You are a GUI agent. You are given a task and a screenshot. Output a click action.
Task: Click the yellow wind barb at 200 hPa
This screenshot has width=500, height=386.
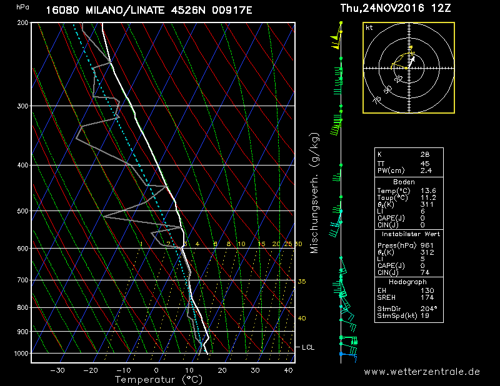339,24
